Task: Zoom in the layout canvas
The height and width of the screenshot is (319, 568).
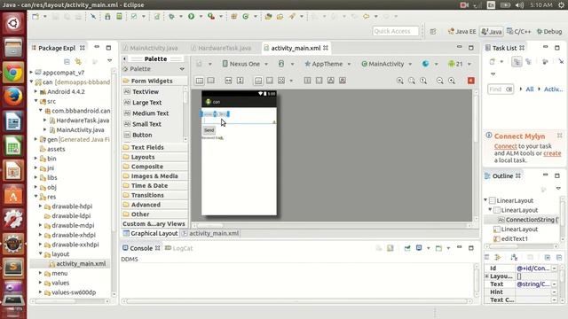Action: (452, 81)
